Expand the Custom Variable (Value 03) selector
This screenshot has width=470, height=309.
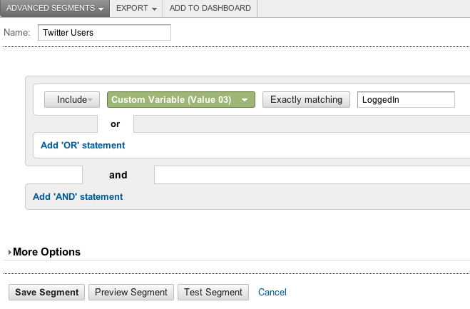pyautogui.click(x=180, y=100)
